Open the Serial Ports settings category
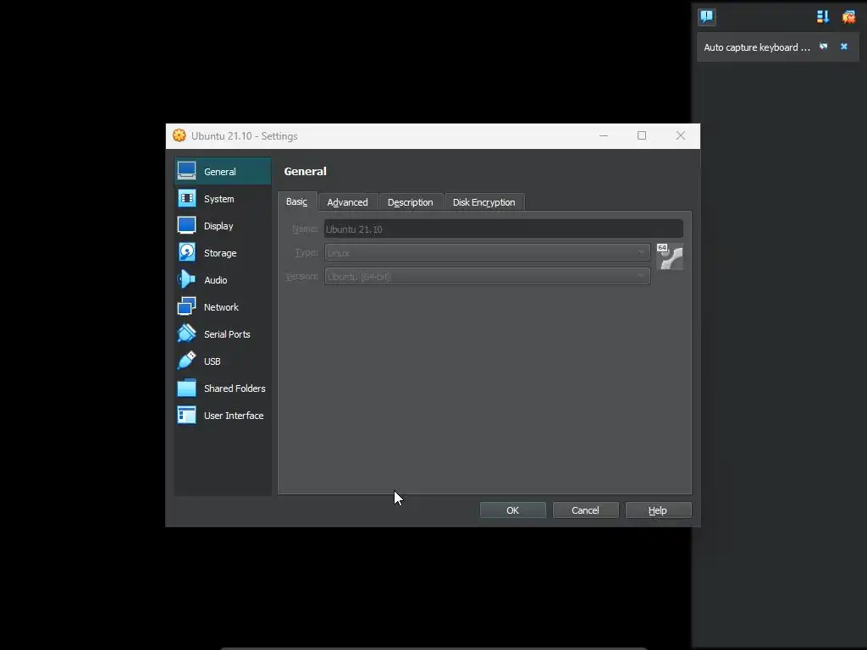This screenshot has height=650, width=867. [223, 333]
